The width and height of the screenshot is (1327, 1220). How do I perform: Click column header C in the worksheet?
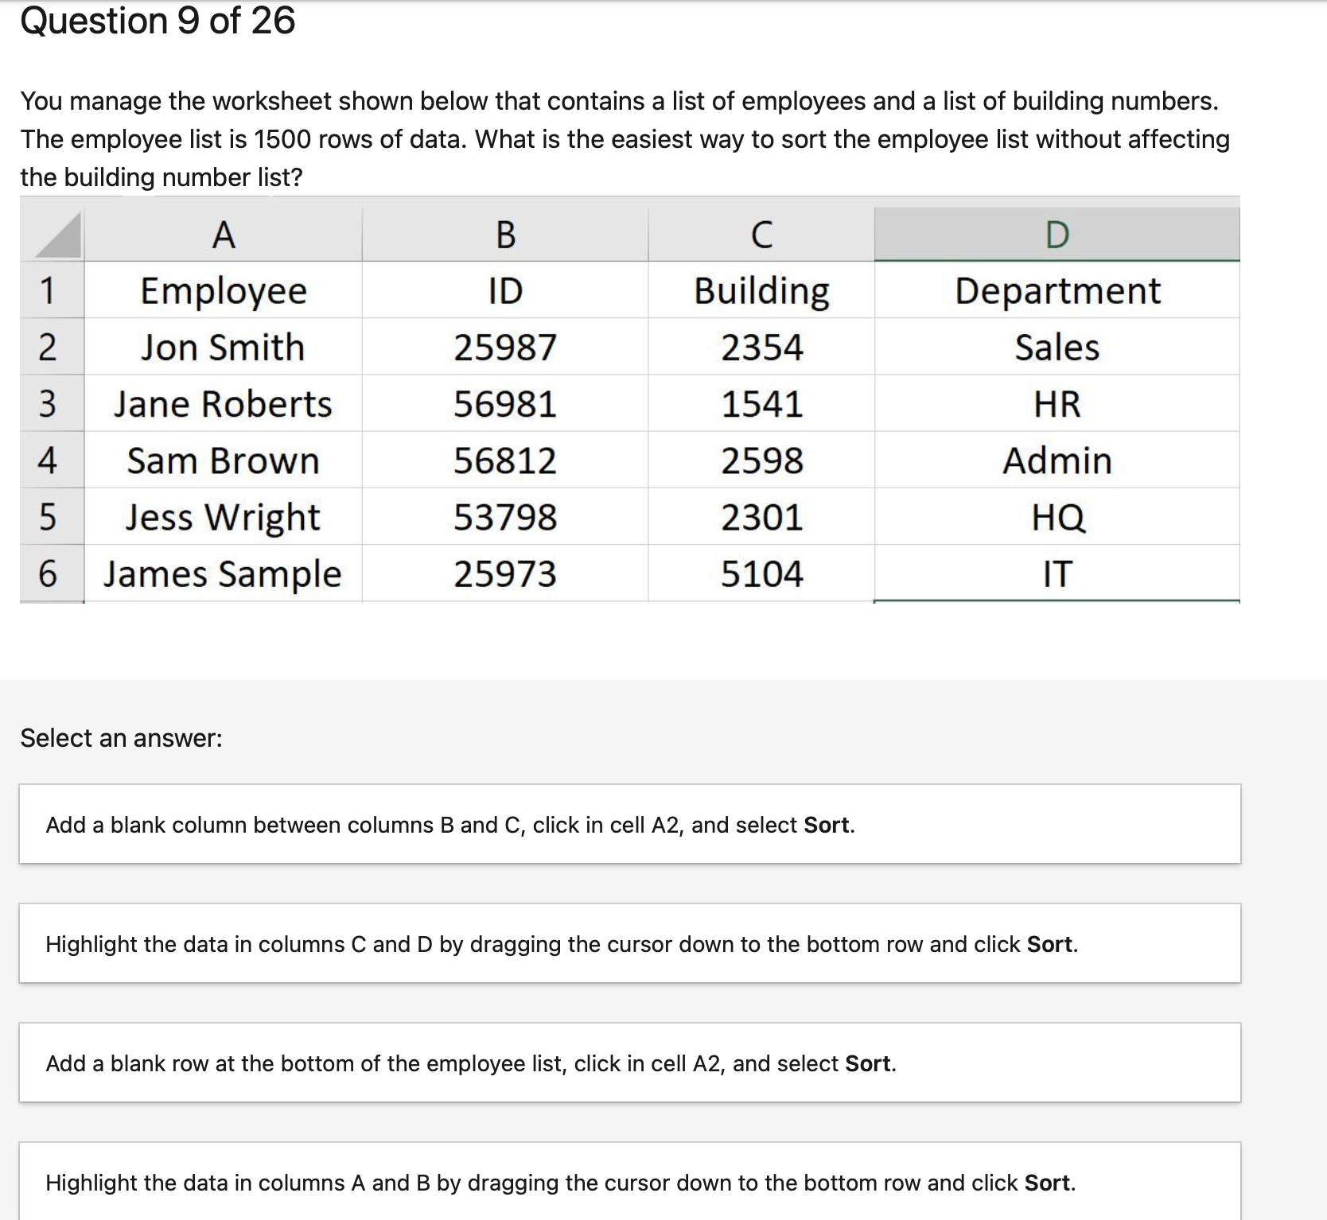(761, 234)
